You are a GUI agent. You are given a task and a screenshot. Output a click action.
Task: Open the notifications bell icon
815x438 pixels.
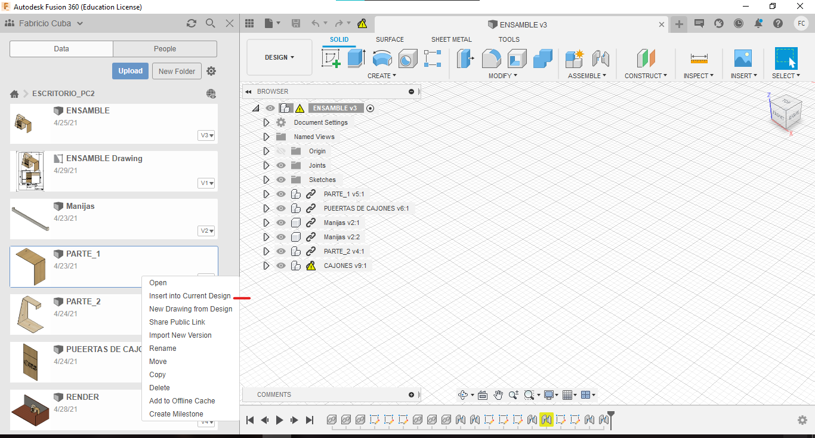758,23
